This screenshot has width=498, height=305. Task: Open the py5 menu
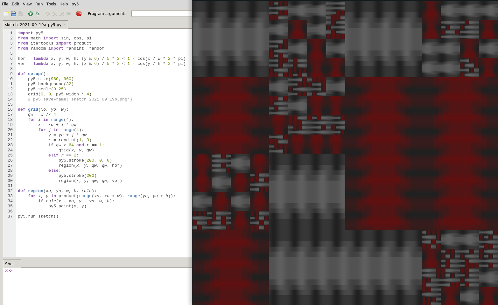click(x=75, y=4)
